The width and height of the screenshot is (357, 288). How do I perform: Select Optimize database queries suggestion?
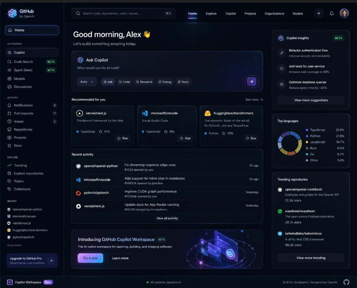(311, 85)
